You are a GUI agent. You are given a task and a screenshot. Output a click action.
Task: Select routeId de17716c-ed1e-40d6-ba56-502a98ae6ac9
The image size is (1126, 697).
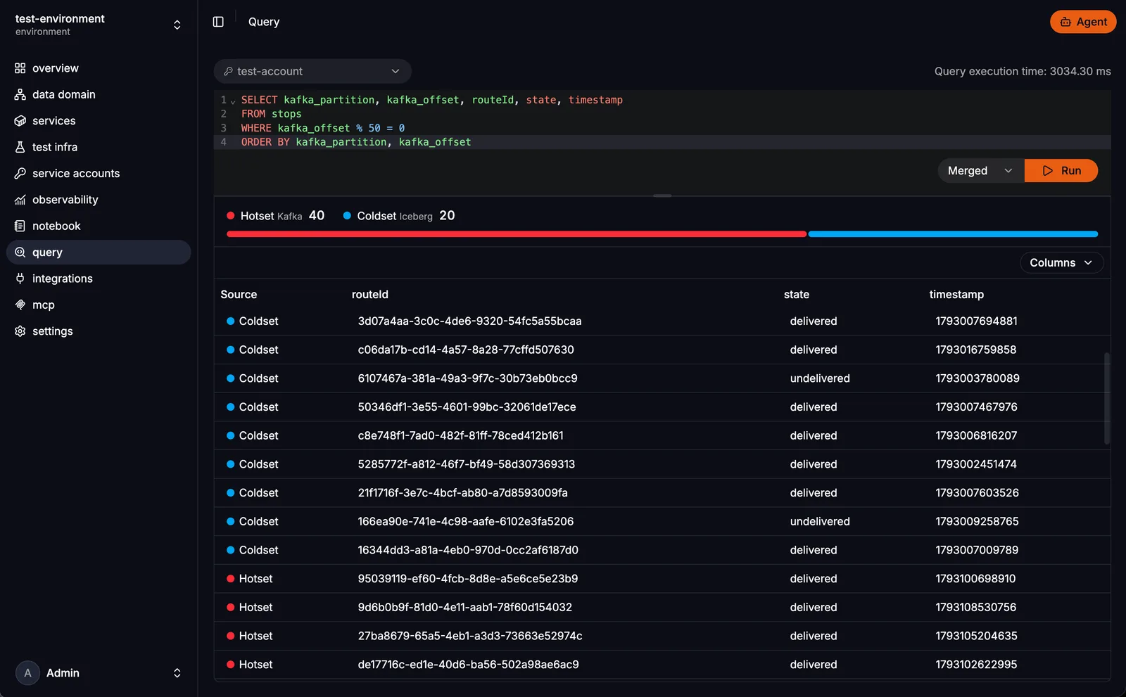(468, 665)
